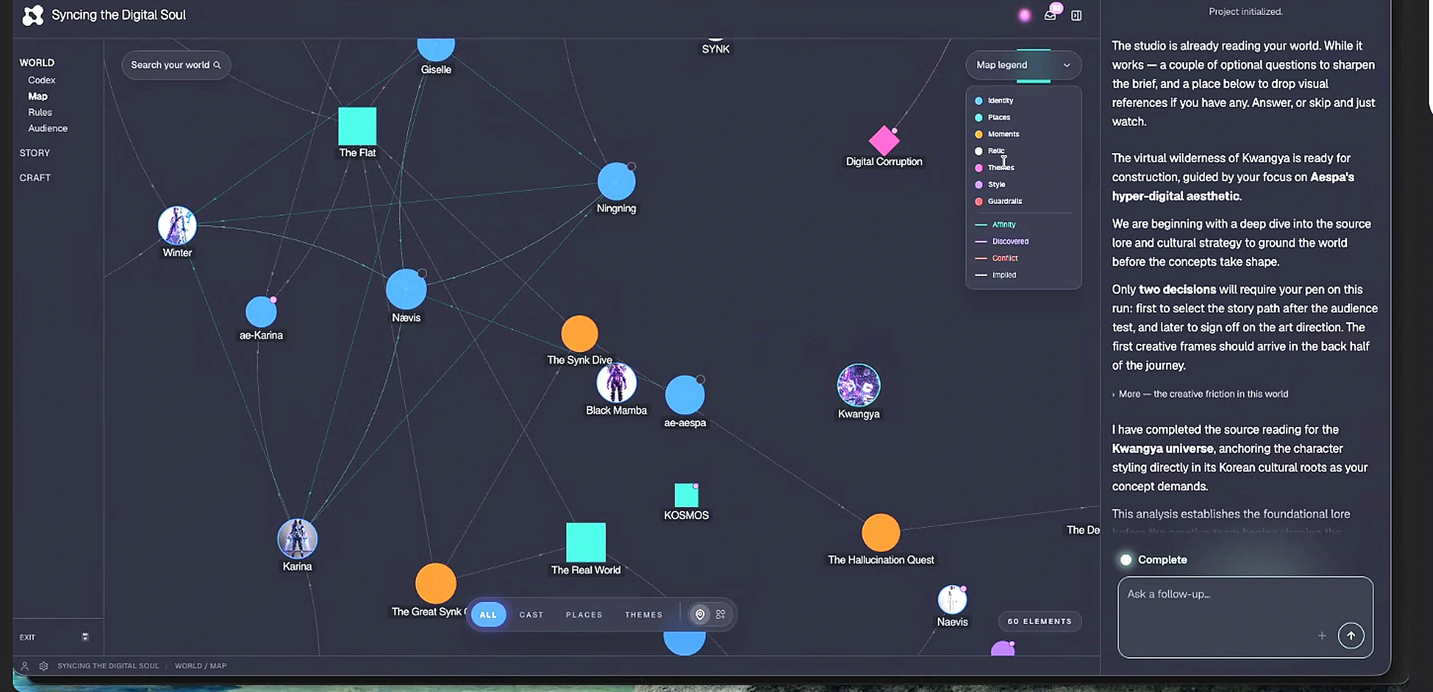Screen dimensions: 1433x692
Task: Open the Codex item under WORLD
Action: pyautogui.click(x=42, y=80)
